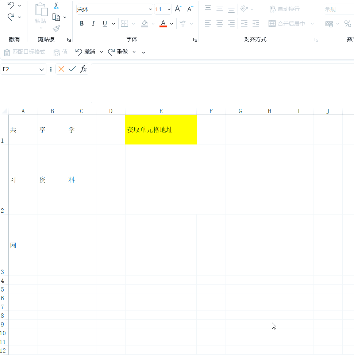Open the 宋体 font name dropdown

coord(150,9)
